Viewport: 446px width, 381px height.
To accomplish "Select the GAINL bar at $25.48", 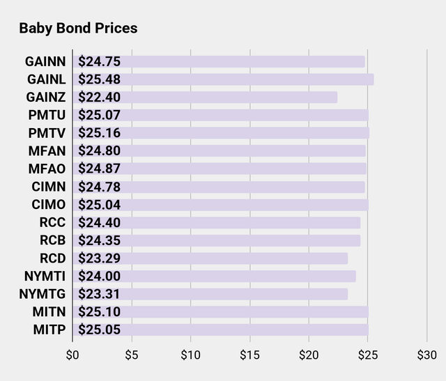I will (x=223, y=79).
